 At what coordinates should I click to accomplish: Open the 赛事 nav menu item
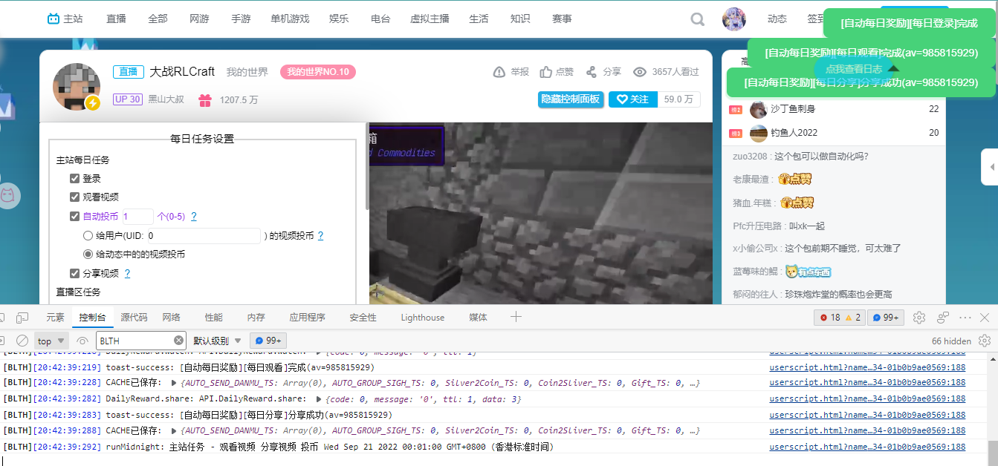[x=562, y=19]
